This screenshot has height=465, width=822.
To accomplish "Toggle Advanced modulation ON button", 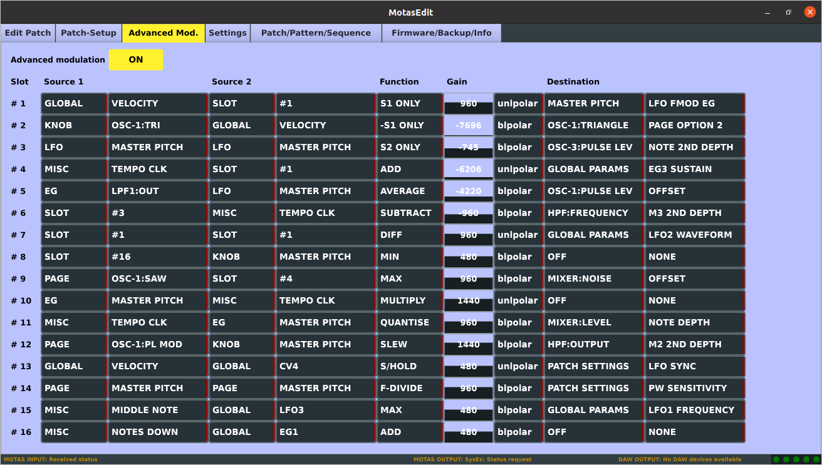I will click(135, 60).
